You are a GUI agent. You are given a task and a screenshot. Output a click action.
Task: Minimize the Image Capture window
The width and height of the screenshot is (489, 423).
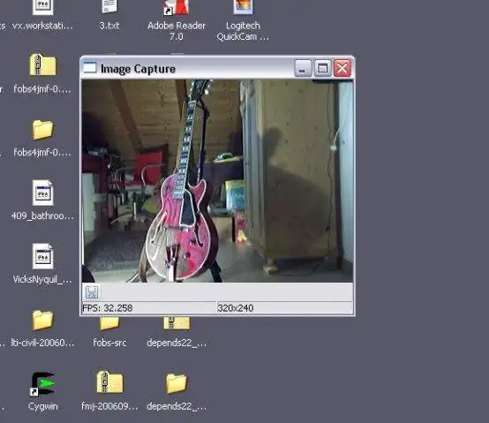[303, 68]
